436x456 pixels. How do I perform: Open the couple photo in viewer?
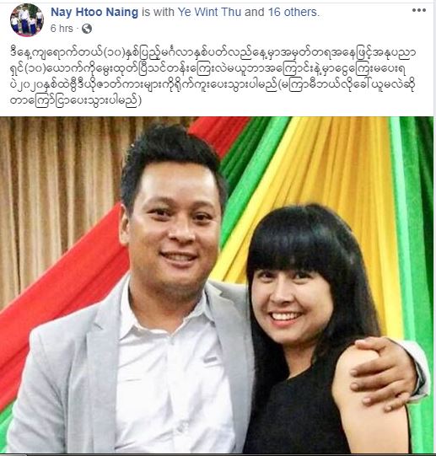coord(217,285)
